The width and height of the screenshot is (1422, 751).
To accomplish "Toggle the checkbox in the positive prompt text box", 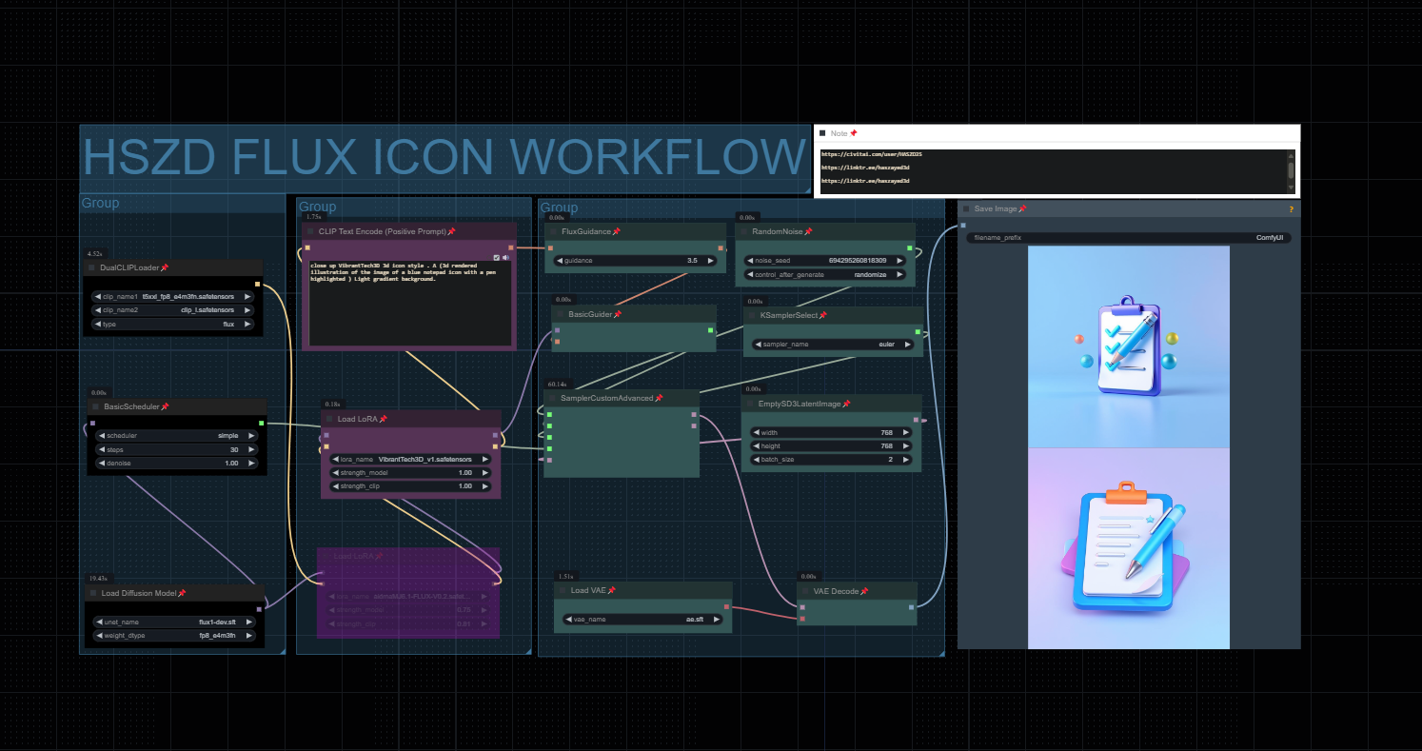I will pos(497,257).
